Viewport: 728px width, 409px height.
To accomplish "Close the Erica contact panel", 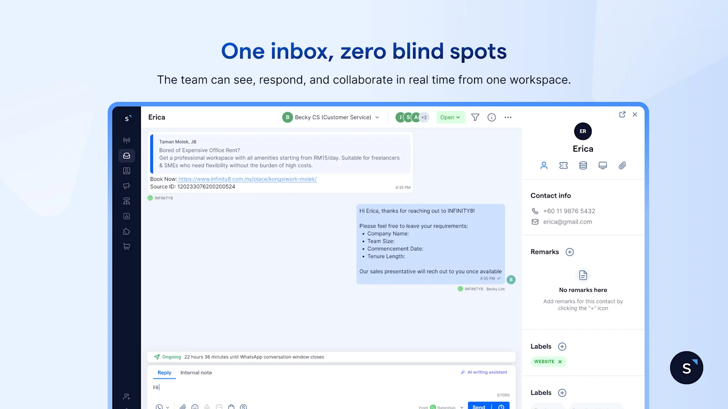I will (x=635, y=115).
